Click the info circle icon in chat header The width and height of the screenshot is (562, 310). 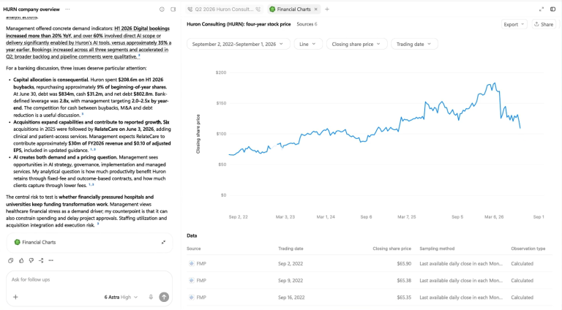pos(162,10)
